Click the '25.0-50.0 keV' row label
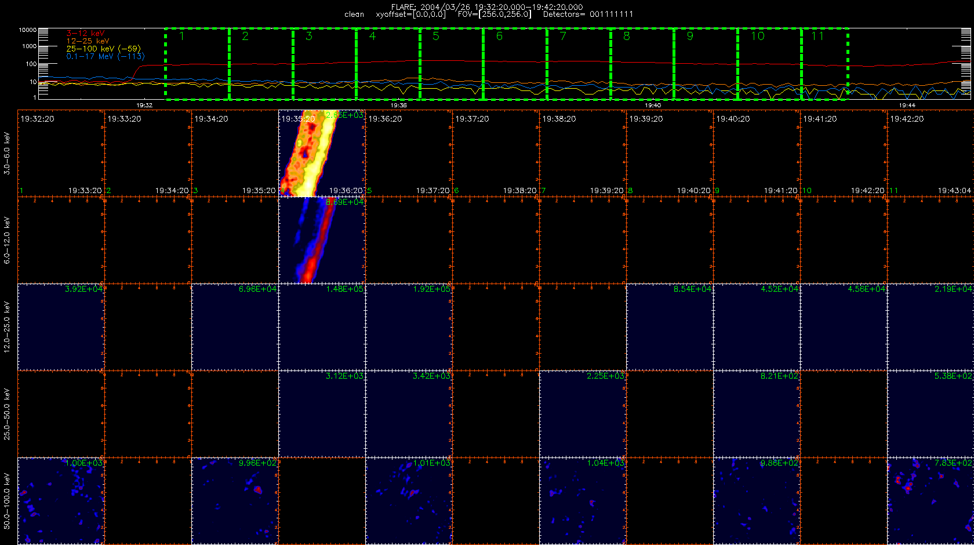Viewport: 974px width, 545px height. point(7,414)
